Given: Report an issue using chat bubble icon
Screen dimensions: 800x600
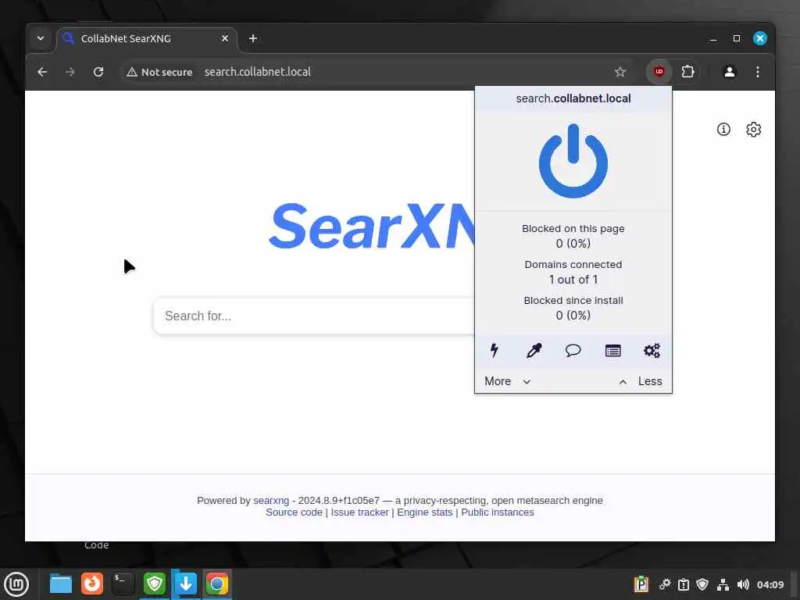Looking at the screenshot, I should point(573,351).
